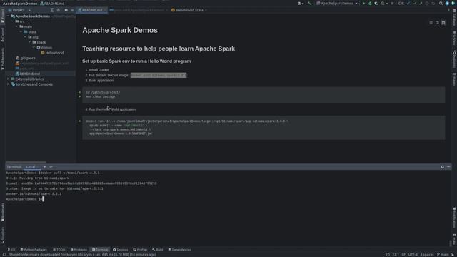Open the pom.xml editor tab
Screen dimensions: 457x257
click(139, 10)
